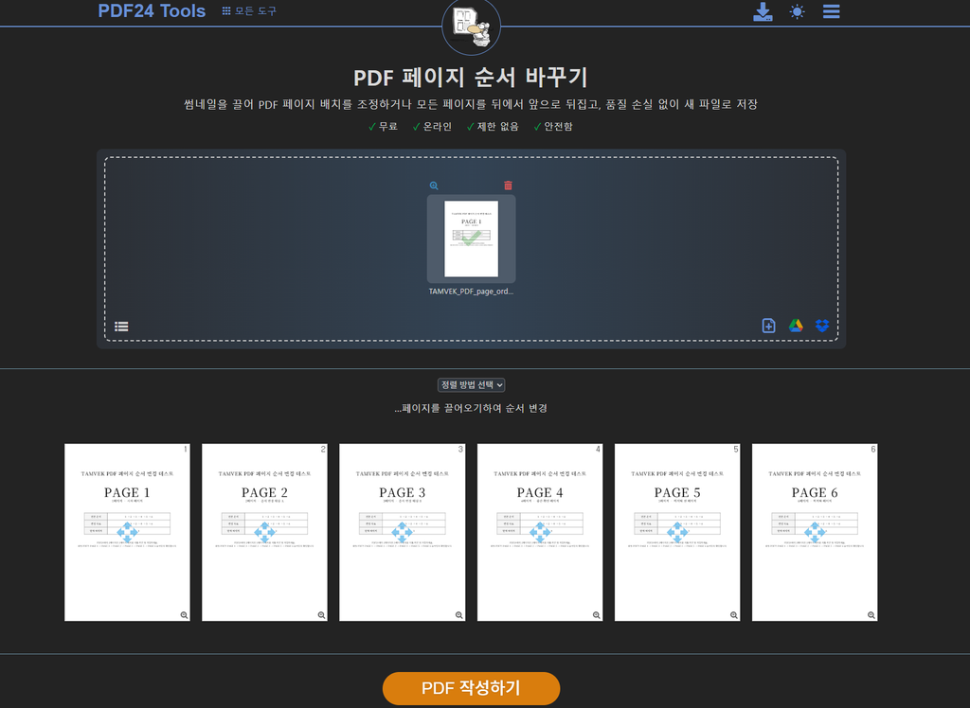
Task: Open the hamburger menu in header
Action: pyautogui.click(x=831, y=11)
